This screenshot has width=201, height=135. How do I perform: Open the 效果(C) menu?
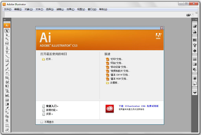tap(70, 9)
